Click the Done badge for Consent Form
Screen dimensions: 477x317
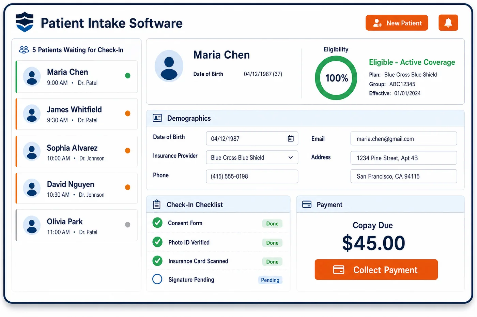(272, 224)
